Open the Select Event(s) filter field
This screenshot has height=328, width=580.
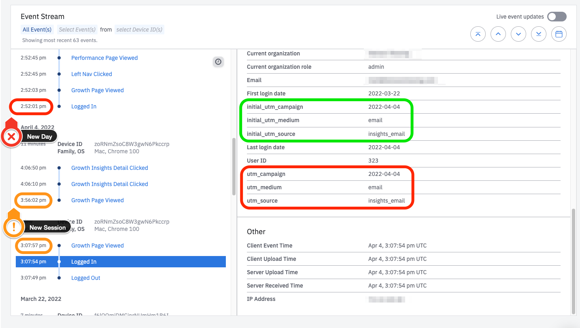coord(77,30)
